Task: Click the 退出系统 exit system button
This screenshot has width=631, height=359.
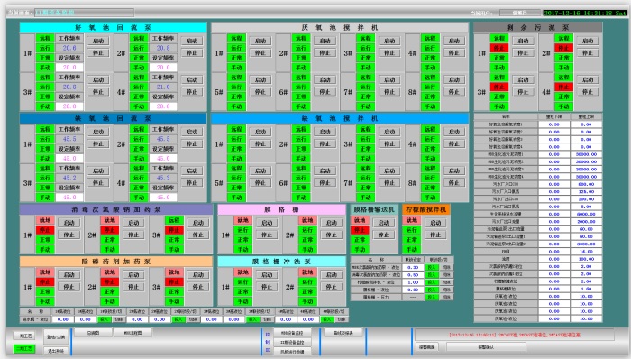Action: (56, 351)
